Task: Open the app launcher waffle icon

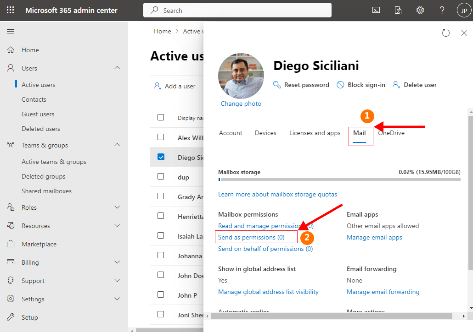Action: pos(11,10)
